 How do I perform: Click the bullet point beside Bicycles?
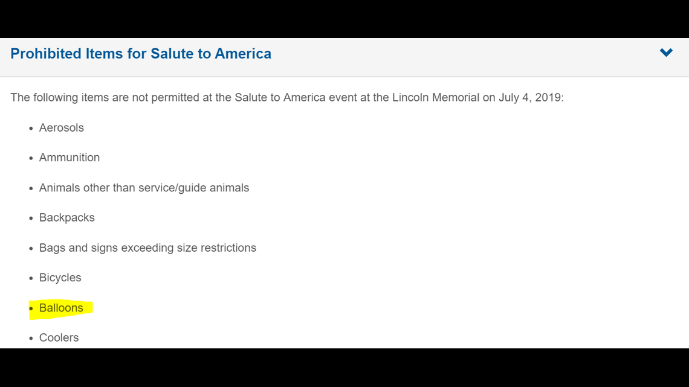(31, 278)
